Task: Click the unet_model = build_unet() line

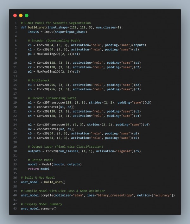Action: click(x=43, y=182)
